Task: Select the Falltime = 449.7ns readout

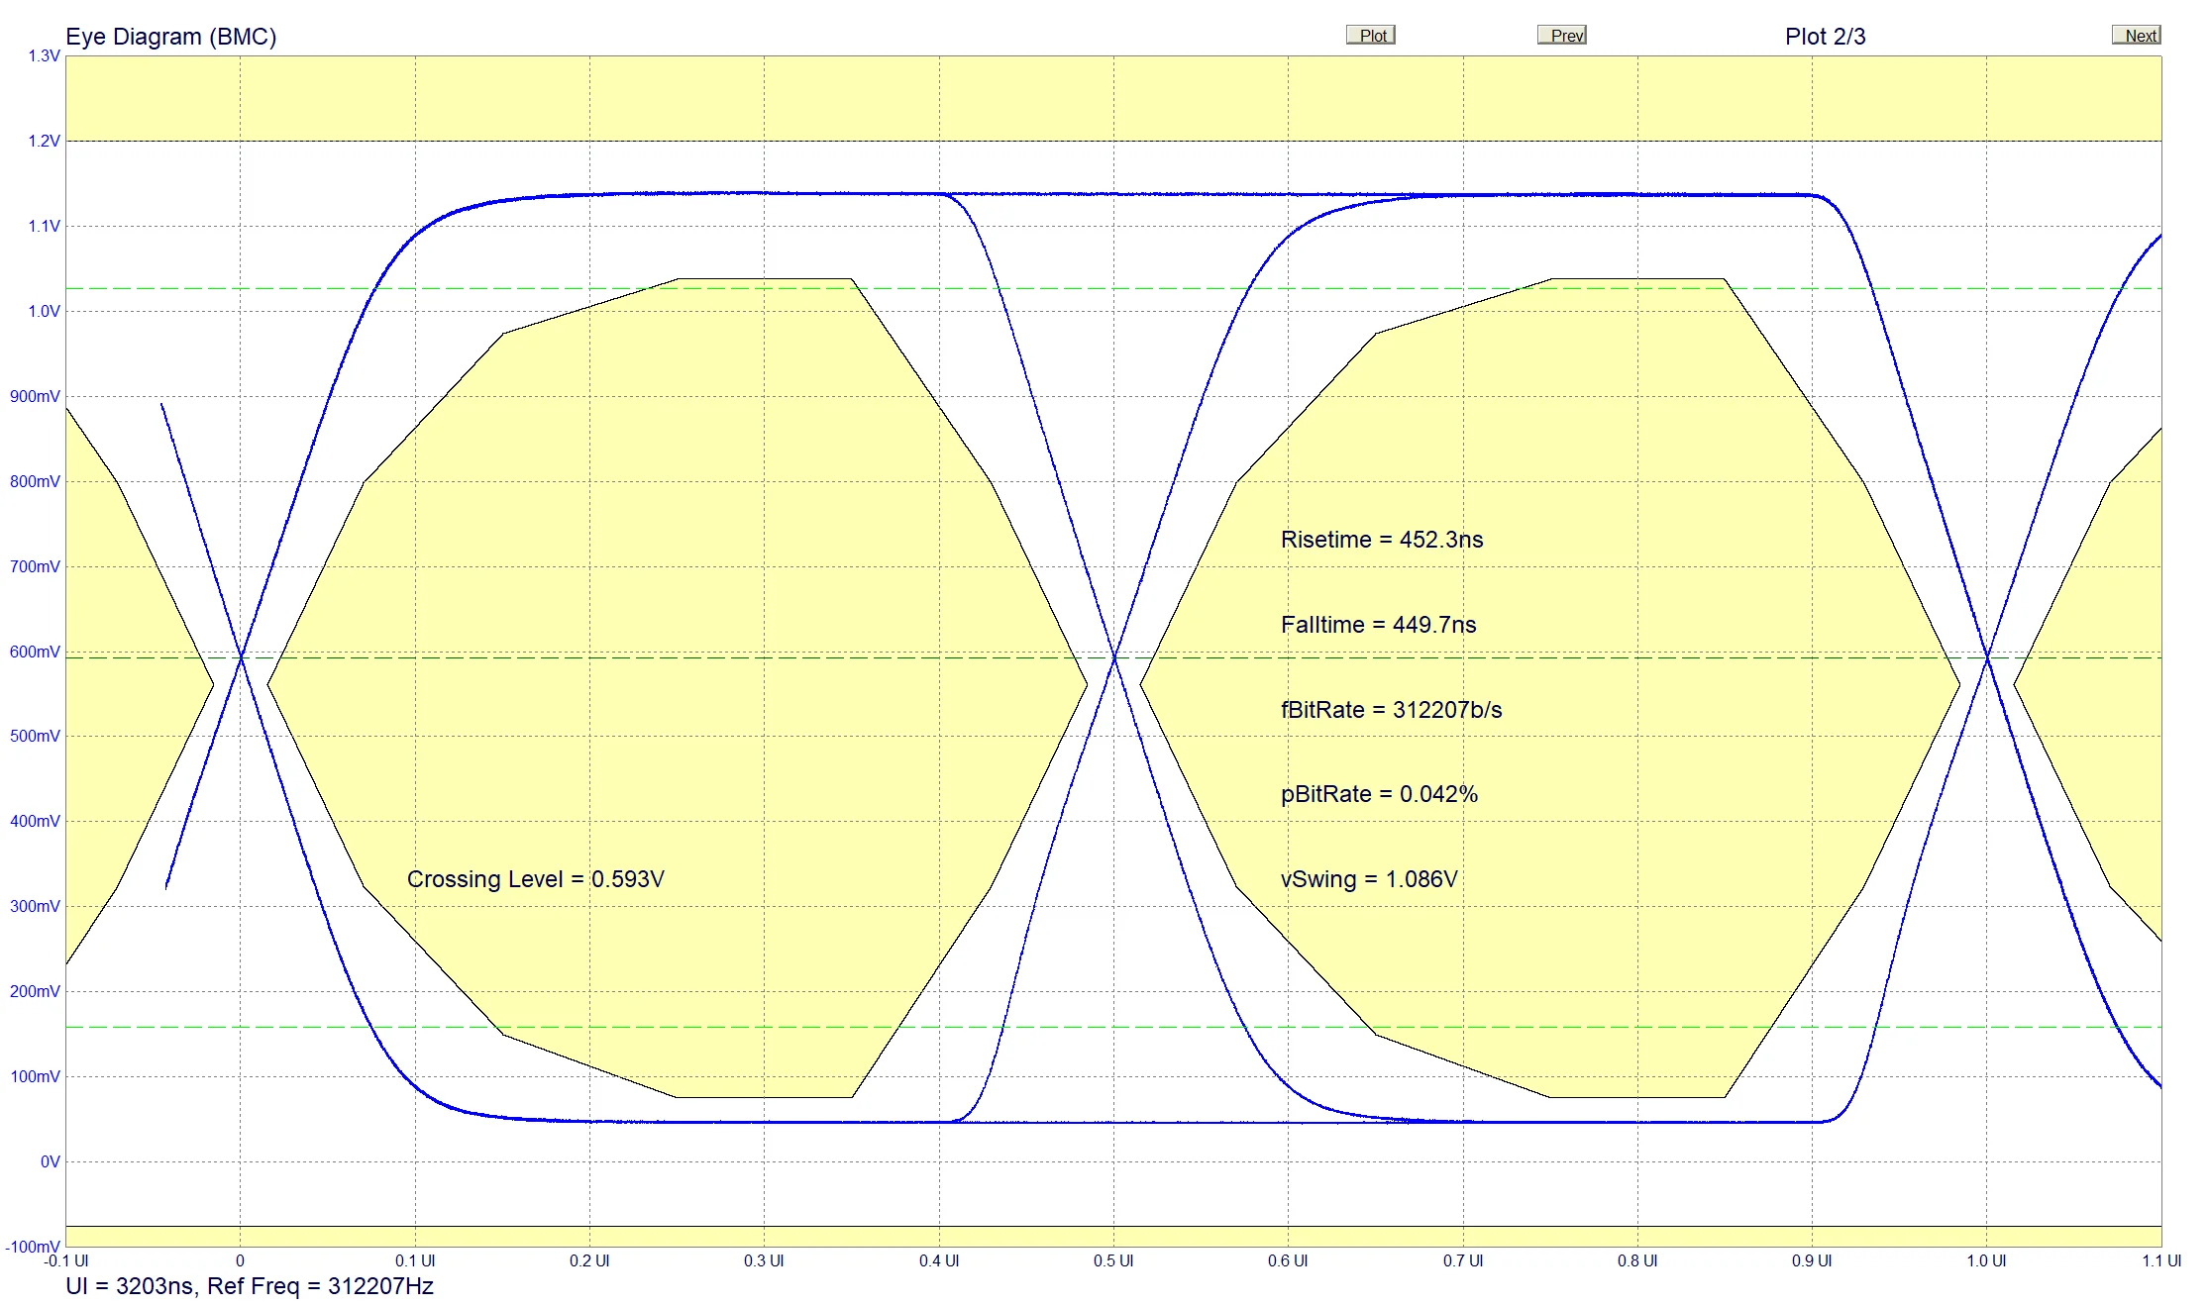Action: [1378, 625]
